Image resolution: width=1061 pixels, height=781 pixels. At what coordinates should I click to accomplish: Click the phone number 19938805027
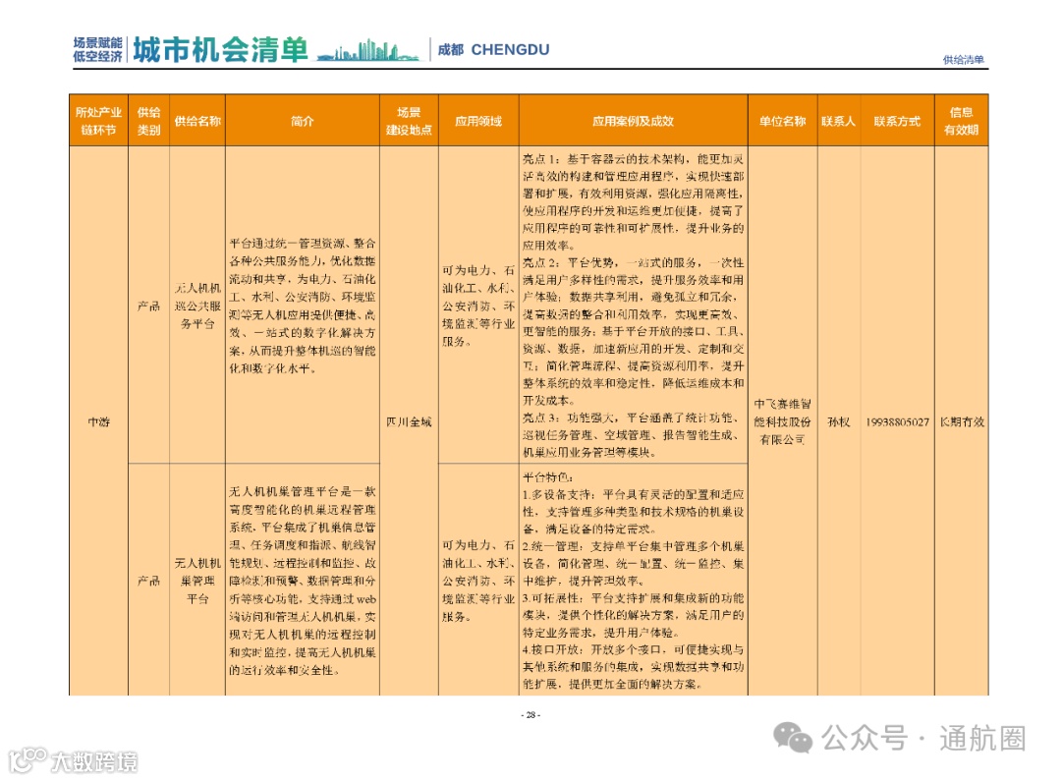coord(897,421)
